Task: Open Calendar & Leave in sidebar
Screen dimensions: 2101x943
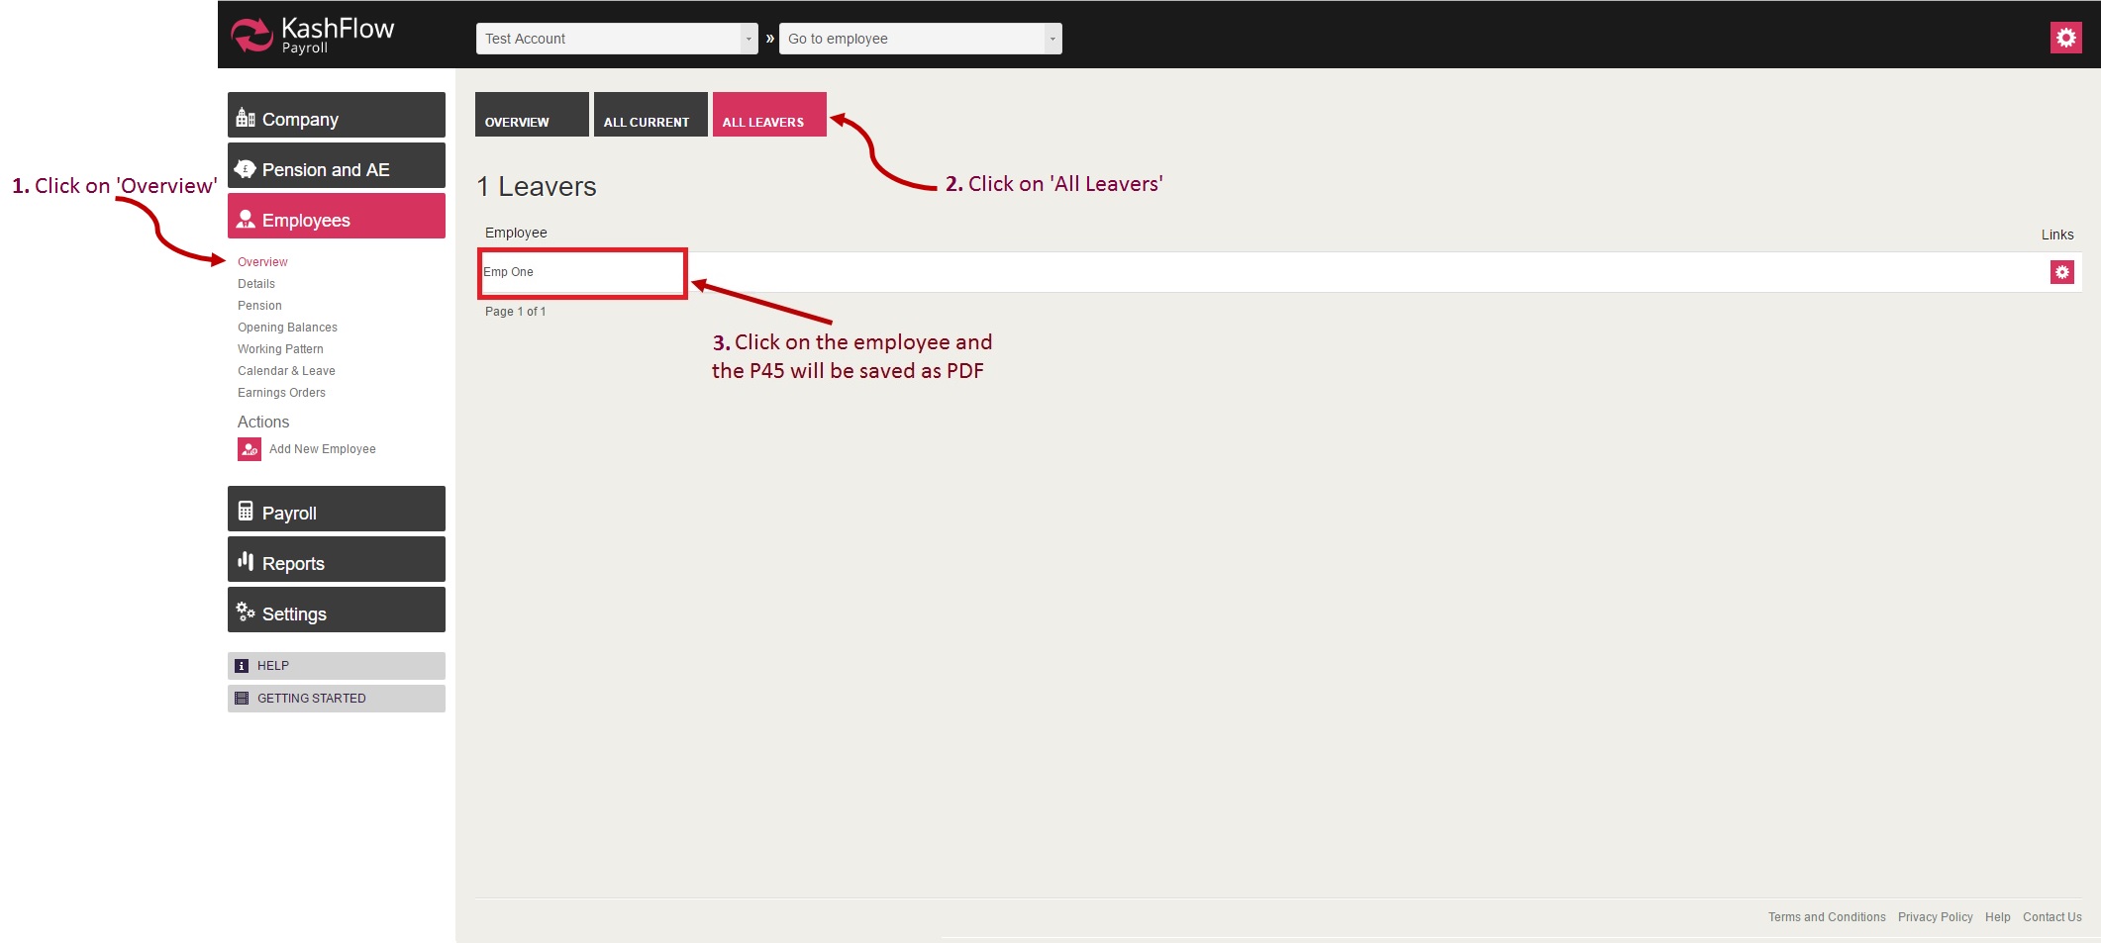Action: click(286, 371)
